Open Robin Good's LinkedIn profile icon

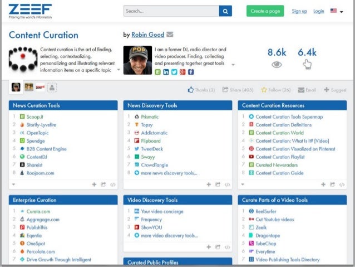pyautogui.click(x=166, y=72)
